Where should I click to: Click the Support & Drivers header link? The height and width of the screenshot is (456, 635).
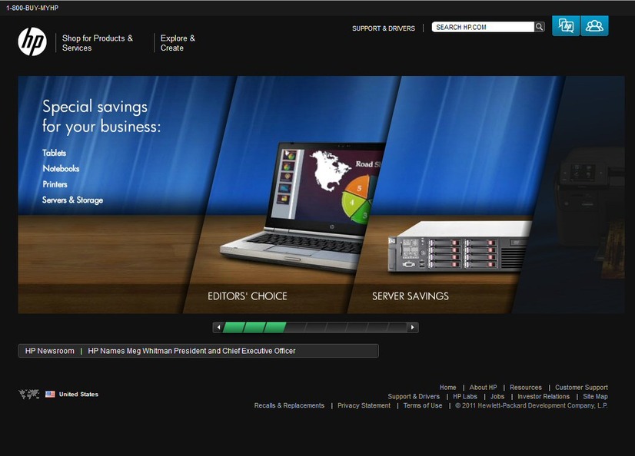[384, 28]
